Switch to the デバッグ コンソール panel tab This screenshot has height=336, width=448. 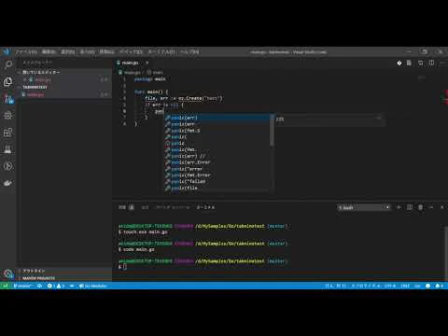click(173, 207)
